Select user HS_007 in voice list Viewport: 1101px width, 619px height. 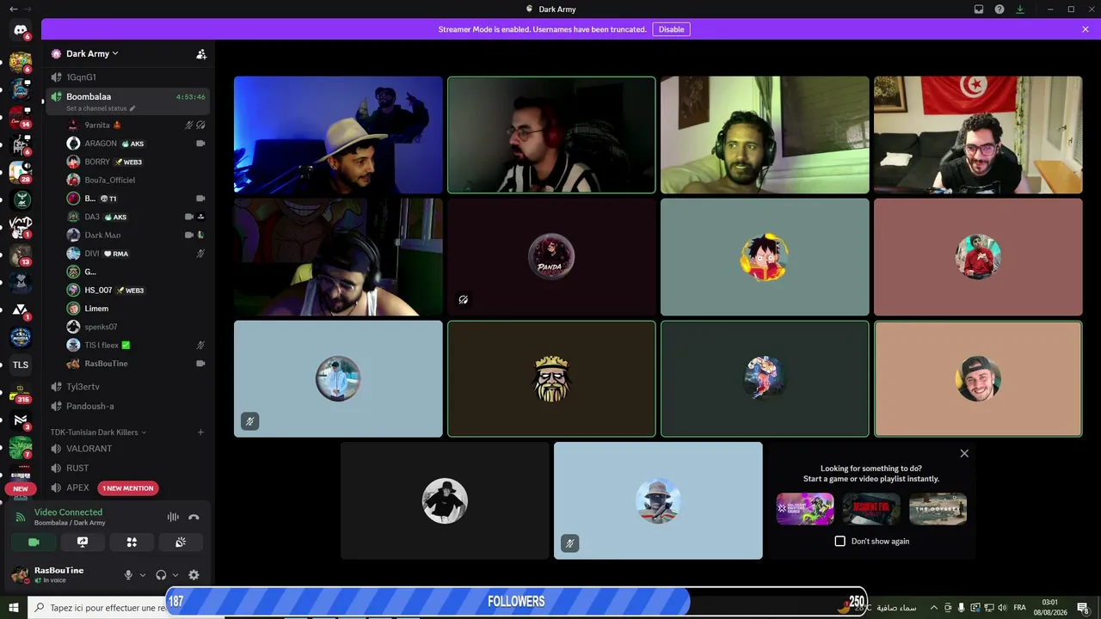pos(136,290)
